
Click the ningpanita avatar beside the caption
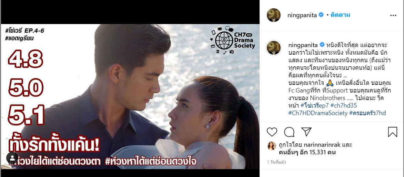tap(274, 48)
